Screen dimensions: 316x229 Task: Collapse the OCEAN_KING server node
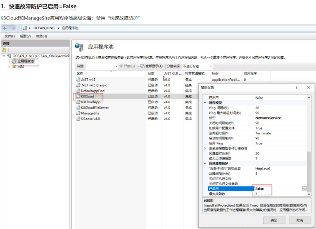4,56
